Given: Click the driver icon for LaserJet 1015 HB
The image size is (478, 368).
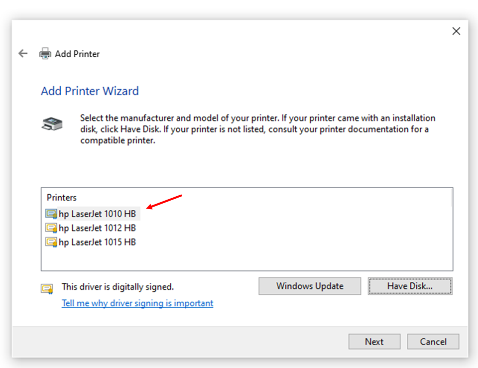Looking at the screenshot, I should pos(51,242).
